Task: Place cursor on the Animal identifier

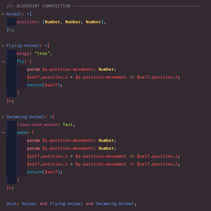Action: tap(14, 14)
